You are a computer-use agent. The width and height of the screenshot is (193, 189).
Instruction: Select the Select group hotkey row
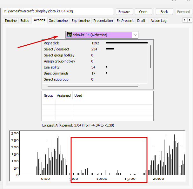pyautogui.click(x=95, y=55)
